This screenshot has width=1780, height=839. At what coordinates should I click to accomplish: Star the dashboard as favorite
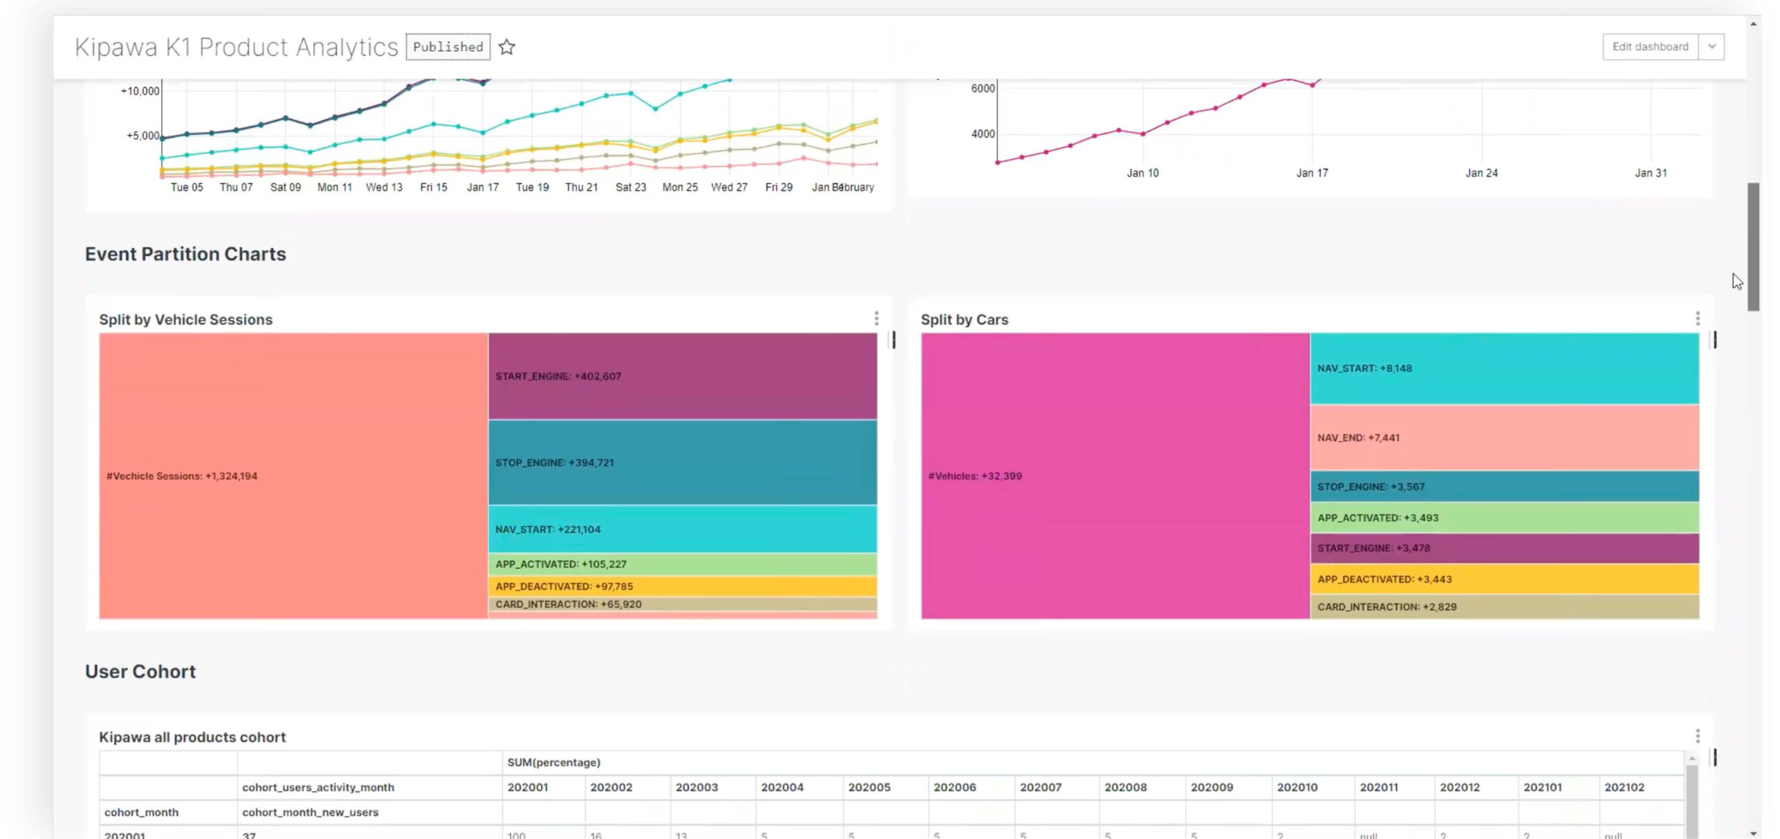coord(507,47)
